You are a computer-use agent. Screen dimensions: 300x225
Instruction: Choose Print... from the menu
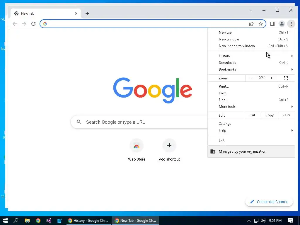[x=251, y=86]
